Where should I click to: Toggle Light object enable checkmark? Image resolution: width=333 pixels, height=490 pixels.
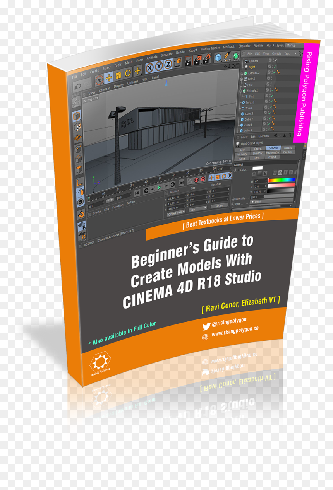[275, 67]
